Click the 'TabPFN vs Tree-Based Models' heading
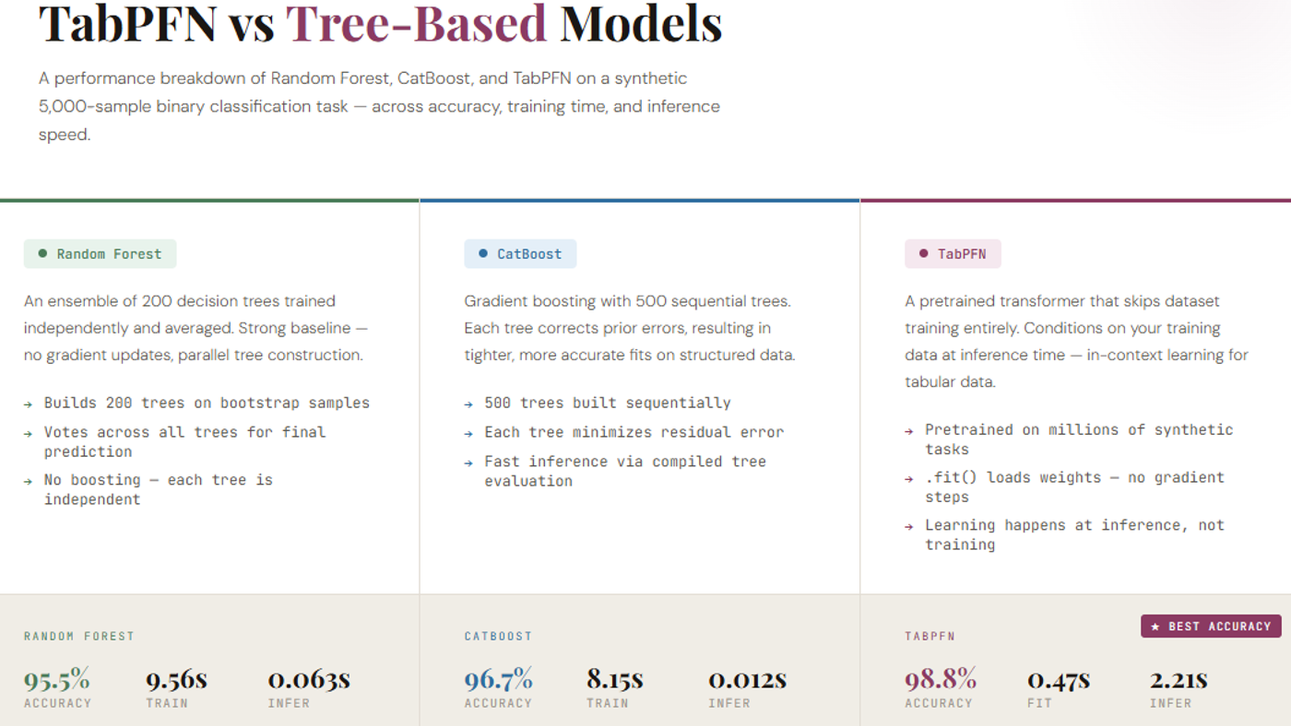The width and height of the screenshot is (1291, 726). (x=380, y=25)
